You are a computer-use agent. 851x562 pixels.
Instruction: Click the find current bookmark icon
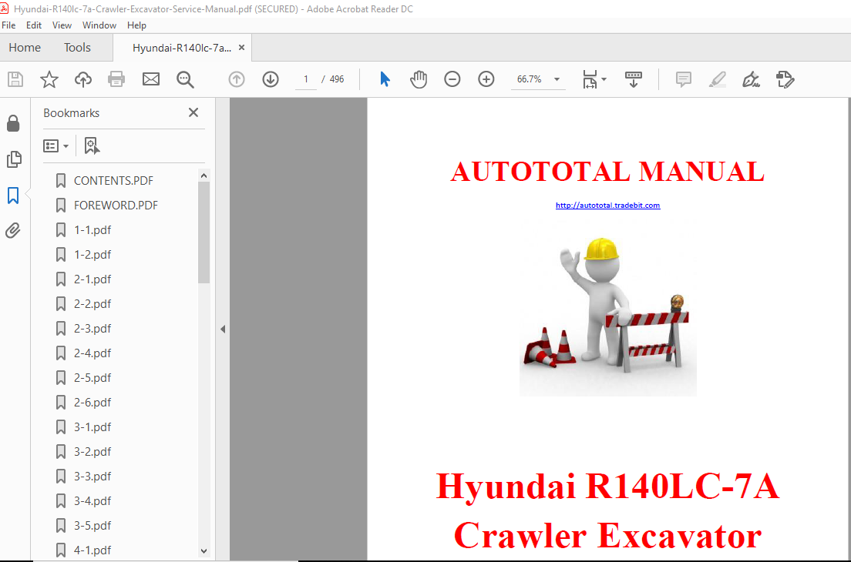click(x=92, y=146)
